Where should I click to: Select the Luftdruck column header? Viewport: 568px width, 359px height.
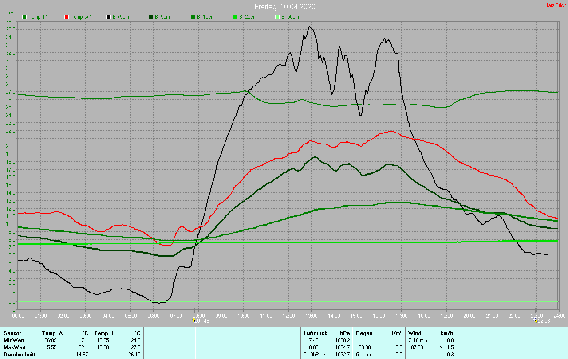coord(315,333)
